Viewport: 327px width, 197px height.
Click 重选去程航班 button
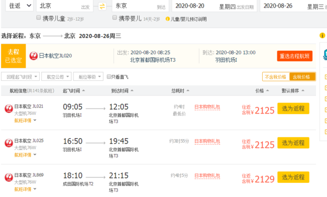pos(295,56)
